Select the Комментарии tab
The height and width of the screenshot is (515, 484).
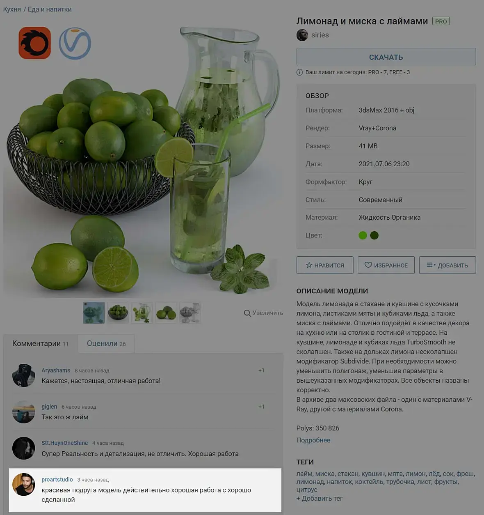pyautogui.click(x=40, y=344)
